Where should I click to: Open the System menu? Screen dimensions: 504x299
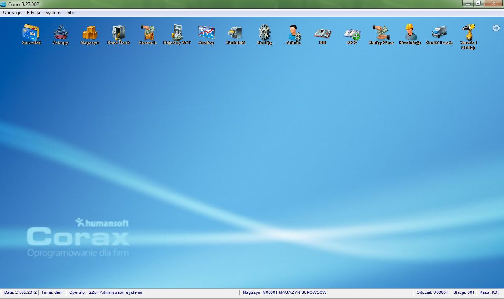(53, 13)
